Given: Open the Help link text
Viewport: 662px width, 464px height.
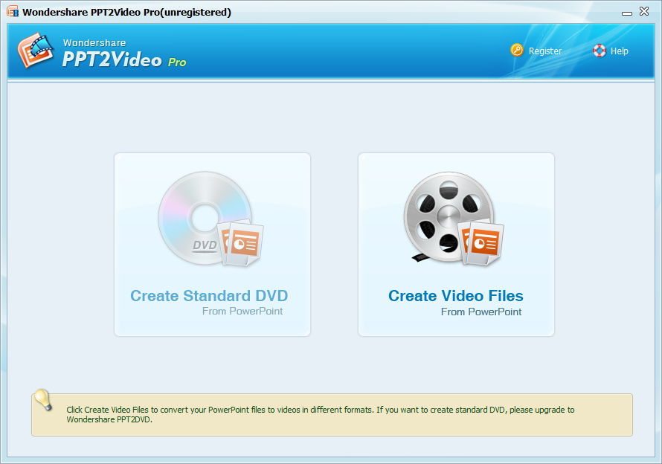Looking at the screenshot, I should pyautogui.click(x=619, y=51).
